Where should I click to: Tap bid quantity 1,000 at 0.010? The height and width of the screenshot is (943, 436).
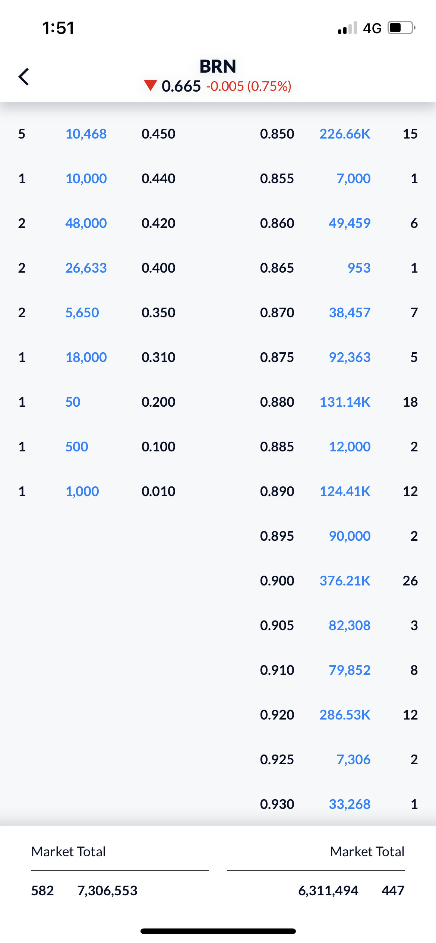(x=82, y=491)
